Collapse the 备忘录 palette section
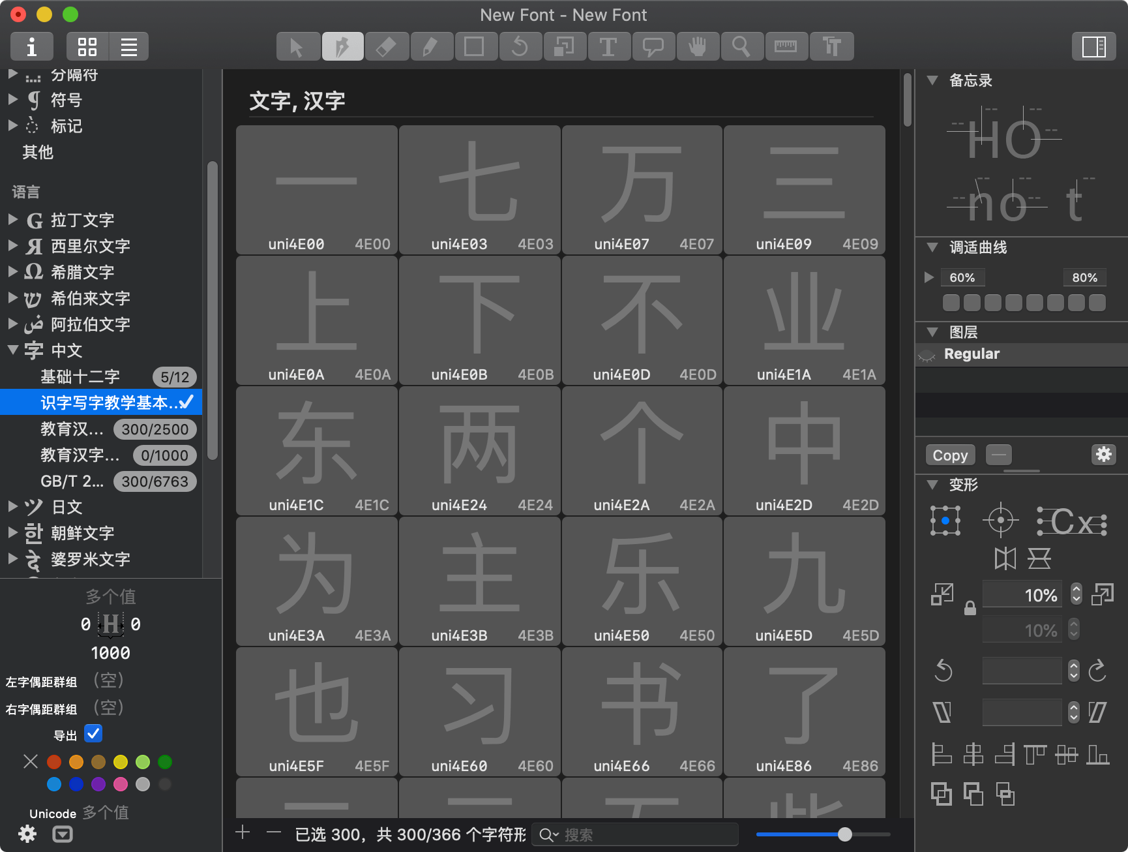 pos(932,80)
